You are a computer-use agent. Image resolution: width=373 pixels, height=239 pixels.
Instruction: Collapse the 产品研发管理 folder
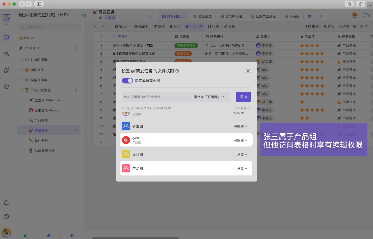click(x=22, y=90)
